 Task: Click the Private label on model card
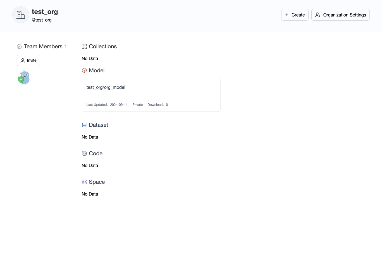click(x=137, y=105)
